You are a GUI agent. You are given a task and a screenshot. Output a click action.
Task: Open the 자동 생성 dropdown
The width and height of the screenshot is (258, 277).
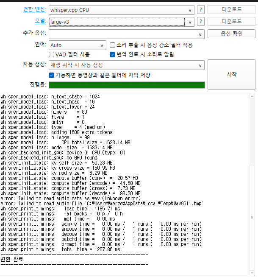tap(127, 65)
